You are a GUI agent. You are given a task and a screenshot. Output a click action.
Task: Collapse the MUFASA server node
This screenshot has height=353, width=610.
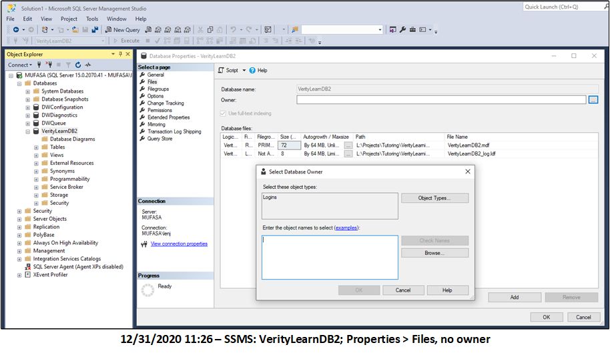(11, 75)
